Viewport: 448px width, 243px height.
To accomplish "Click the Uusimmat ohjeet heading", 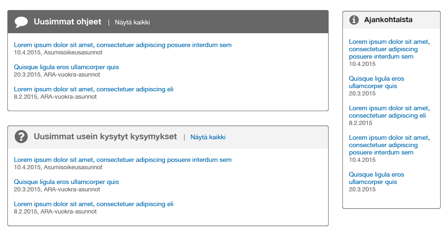I will 67,22.
